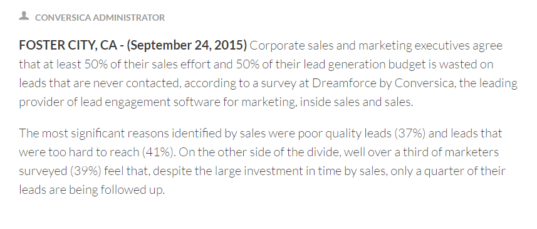Click the date (September 24, 2015)
This screenshot has width=537, height=229.
pyautogui.click(x=187, y=45)
